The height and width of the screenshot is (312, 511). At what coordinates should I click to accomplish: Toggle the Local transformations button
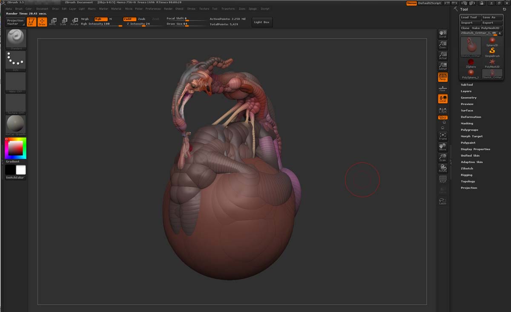(x=443, y=99)
